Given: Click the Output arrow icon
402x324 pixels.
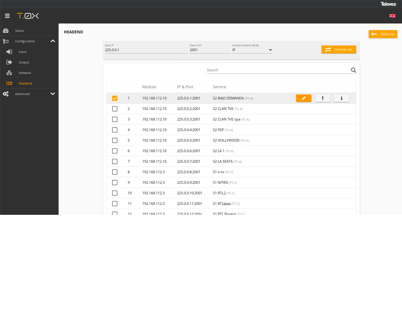Looking at the screenshot, I should (x=9, y=62).
